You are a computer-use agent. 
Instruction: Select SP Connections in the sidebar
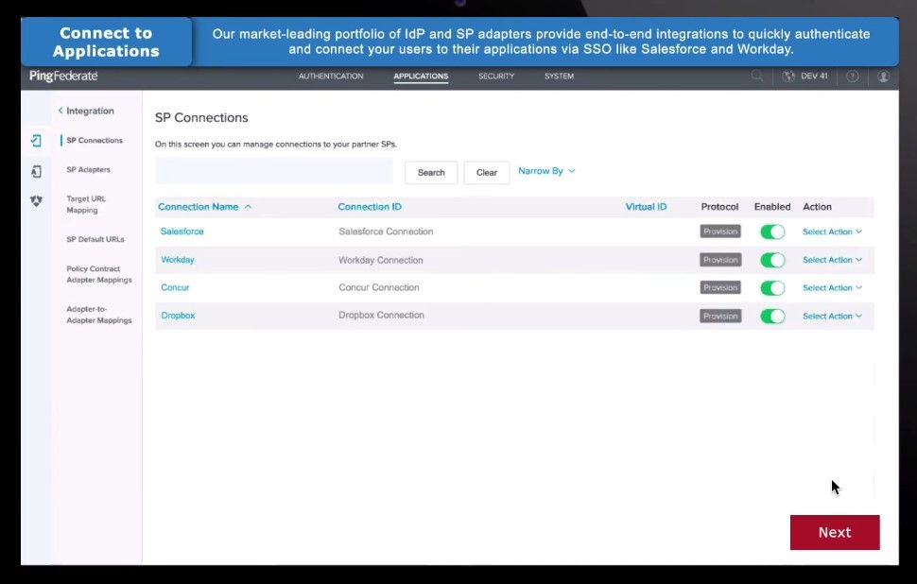point(95,140)
